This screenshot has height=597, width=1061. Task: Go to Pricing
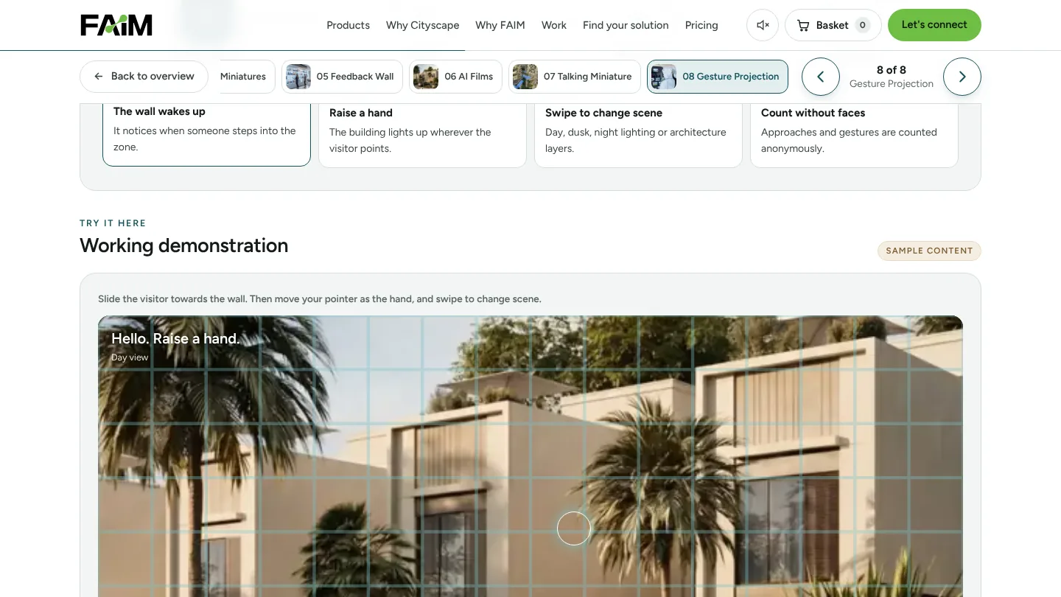(701, 25)
